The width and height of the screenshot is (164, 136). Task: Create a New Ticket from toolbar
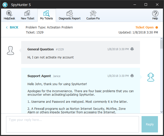[x=28, y=15]
